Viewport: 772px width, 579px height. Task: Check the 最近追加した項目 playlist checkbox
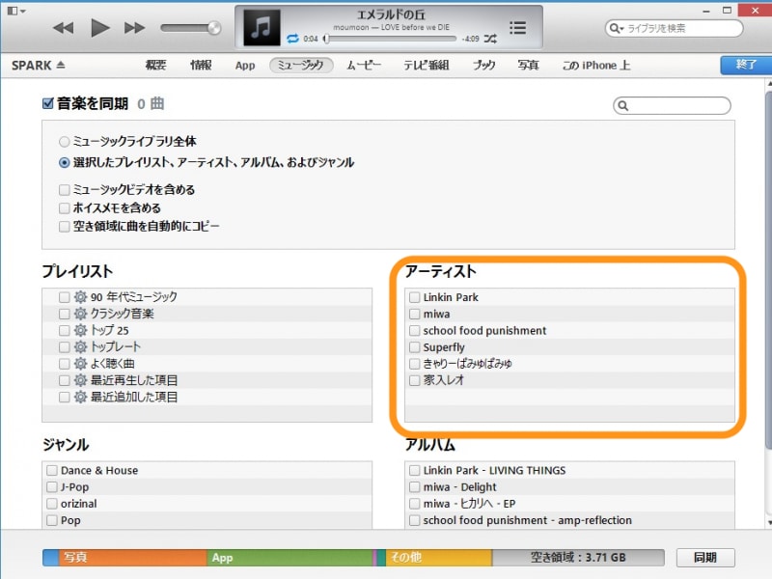64,397
